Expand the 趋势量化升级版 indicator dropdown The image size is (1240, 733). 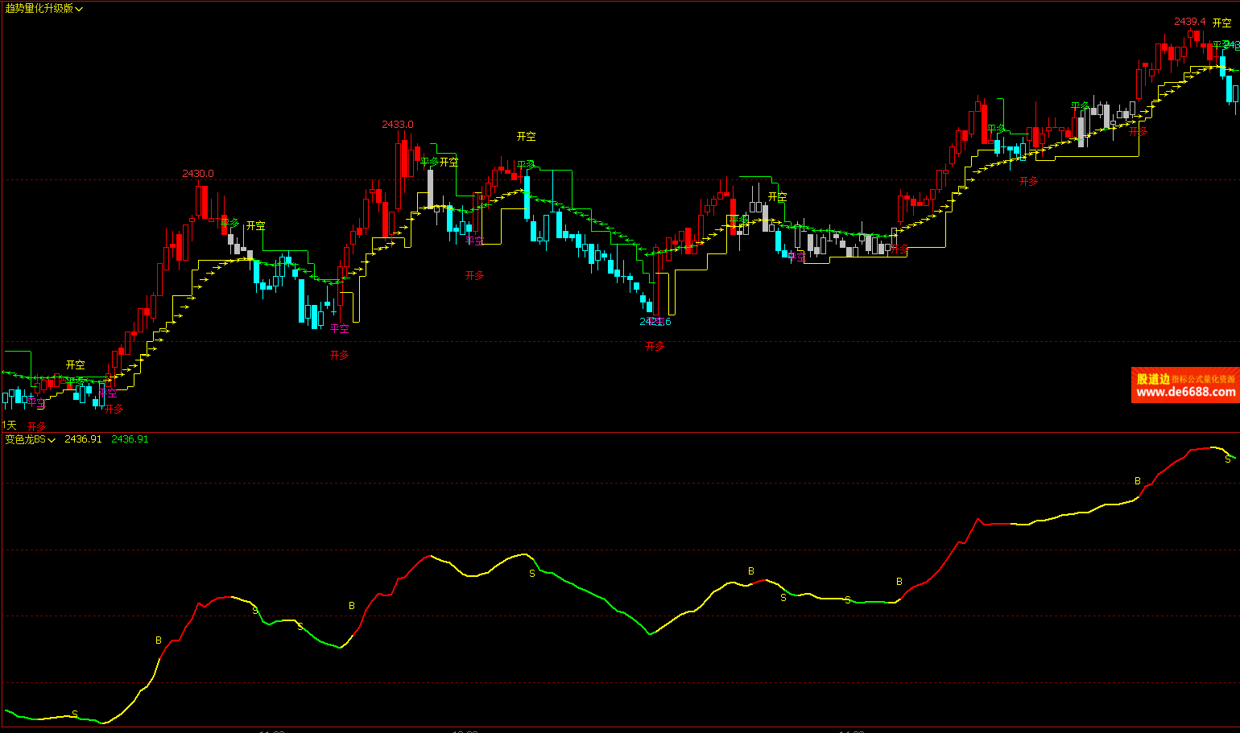78,9
